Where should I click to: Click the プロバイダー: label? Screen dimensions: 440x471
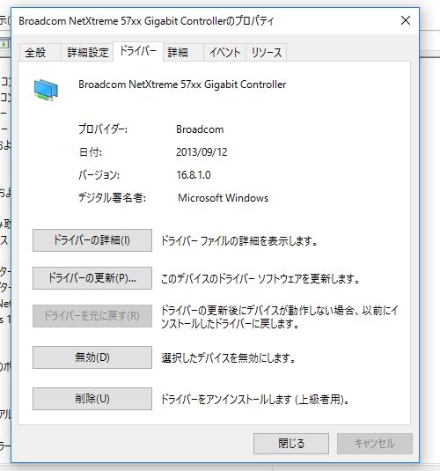click(103, 129)
